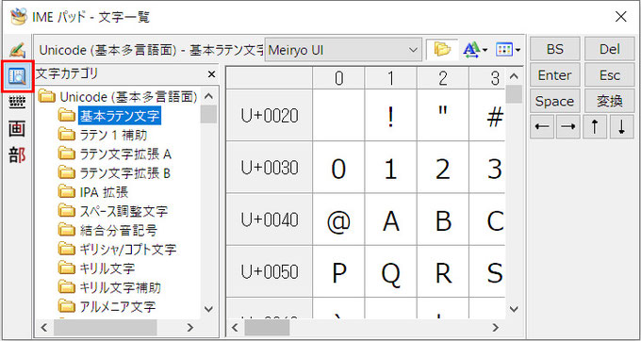Click category tree scroll up arrow
The image size is (641, 341).
pyautogui.click(x=208, y=96)
